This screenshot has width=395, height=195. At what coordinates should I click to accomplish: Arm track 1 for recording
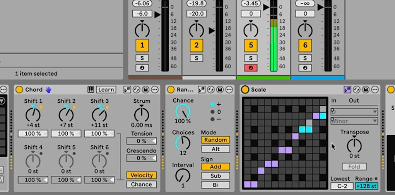click(x=142, y=68)
